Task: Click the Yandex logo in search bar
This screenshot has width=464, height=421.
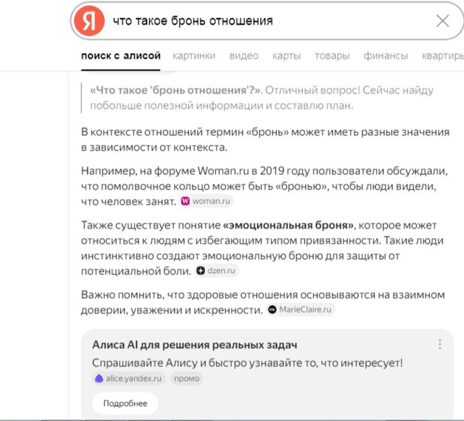Action: (89, 21)
